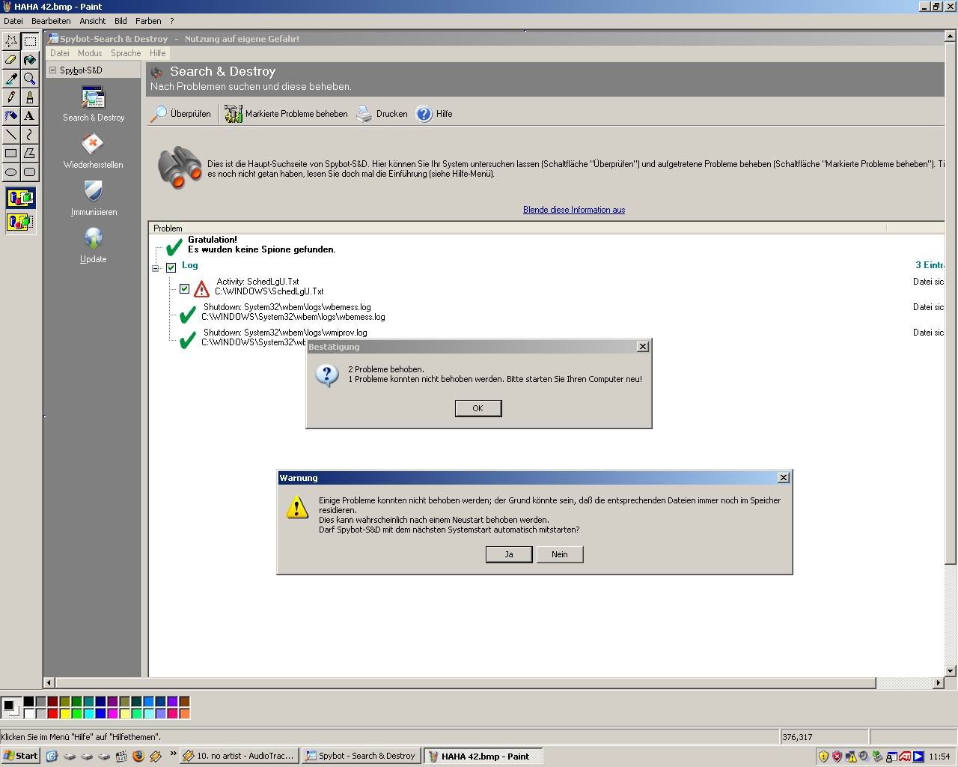Collapse the Spybot-S&D sidebar section
958x767 pixels.
point(52,70)
